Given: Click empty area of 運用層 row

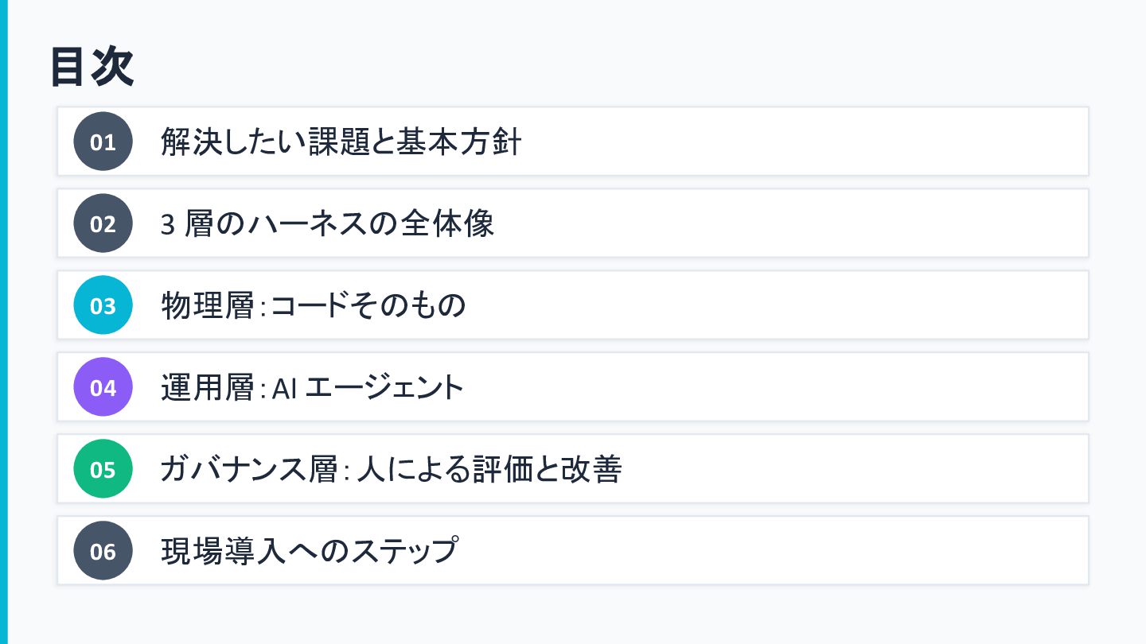Looking at the screenshot, I should point(776,387).
